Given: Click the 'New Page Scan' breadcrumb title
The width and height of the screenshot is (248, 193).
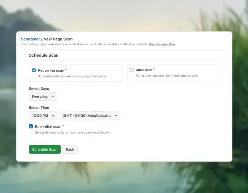Looking at the screenshot, I should pos(58,39).
